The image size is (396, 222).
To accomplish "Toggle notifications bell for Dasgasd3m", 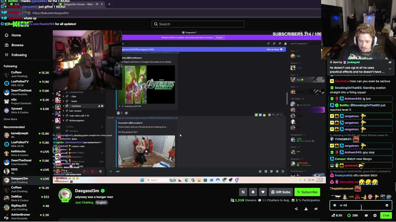I will point(253,192).
